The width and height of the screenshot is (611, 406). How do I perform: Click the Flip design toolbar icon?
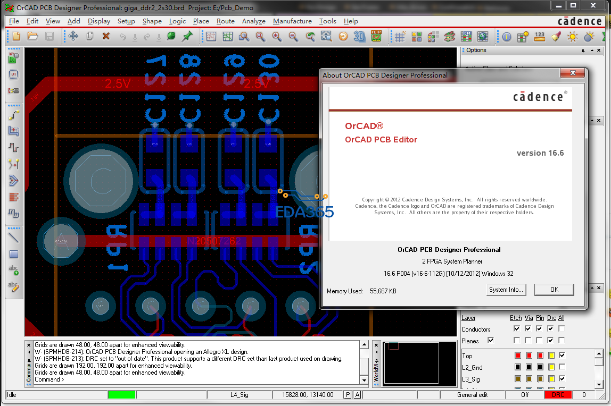click(376, 37)
